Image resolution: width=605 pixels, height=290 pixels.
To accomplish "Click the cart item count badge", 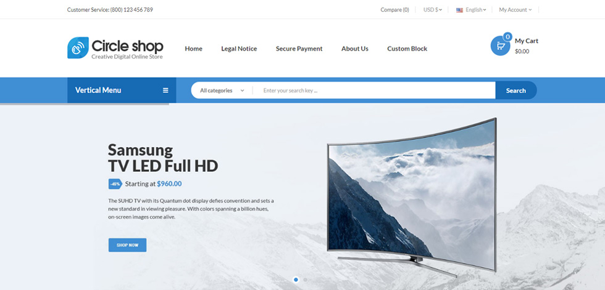I will point(507,37).
